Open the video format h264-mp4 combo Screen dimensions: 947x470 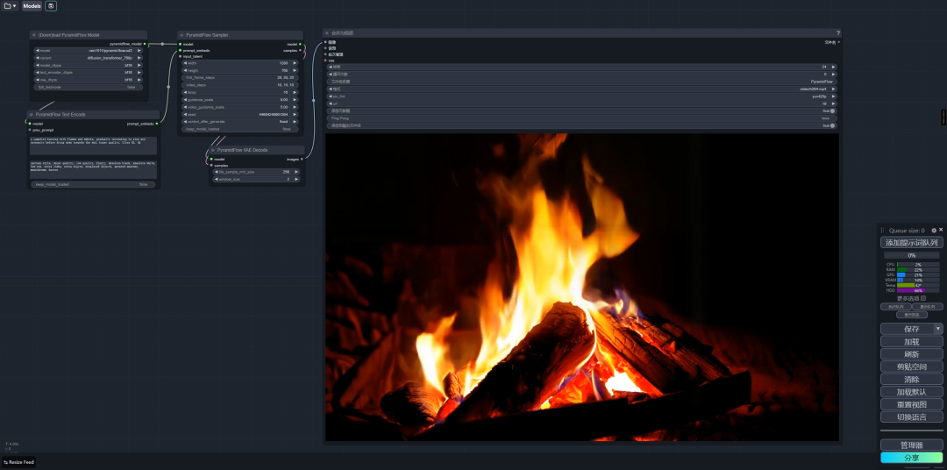[581, 89]
